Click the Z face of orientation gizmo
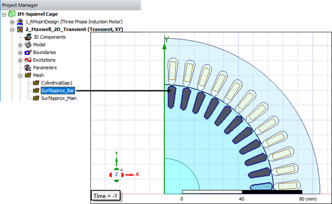The image size is (332, 204). coord(116,175)
